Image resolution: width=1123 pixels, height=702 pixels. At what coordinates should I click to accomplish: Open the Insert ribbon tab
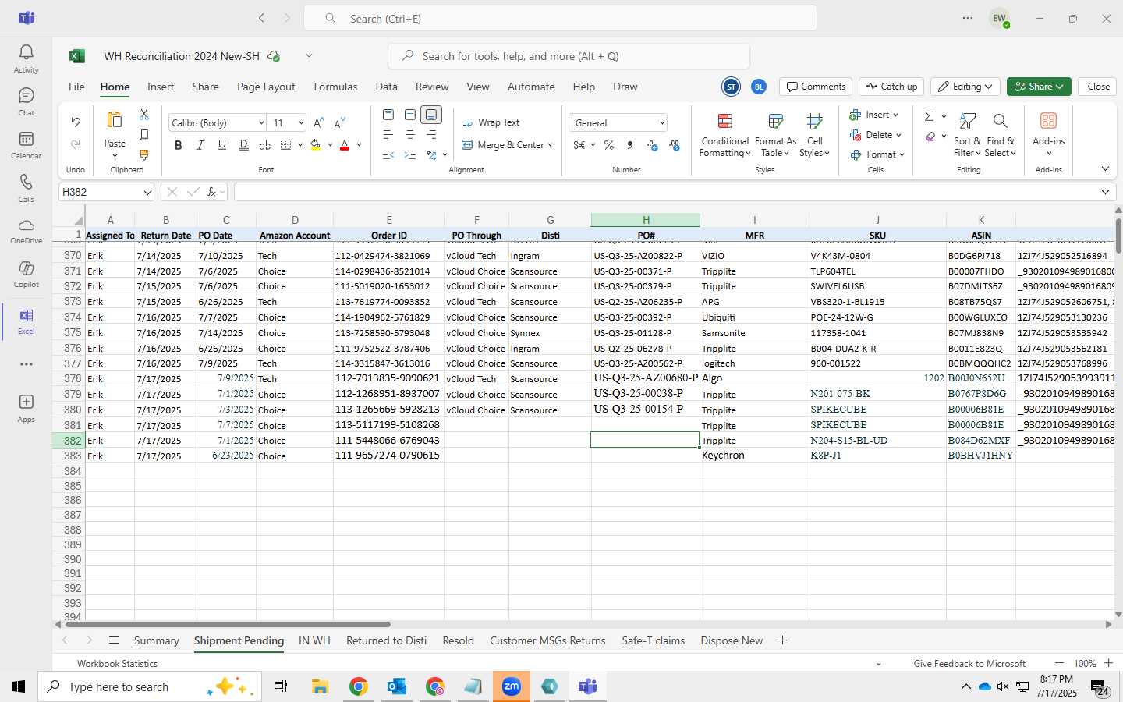[x=161, y=87]
